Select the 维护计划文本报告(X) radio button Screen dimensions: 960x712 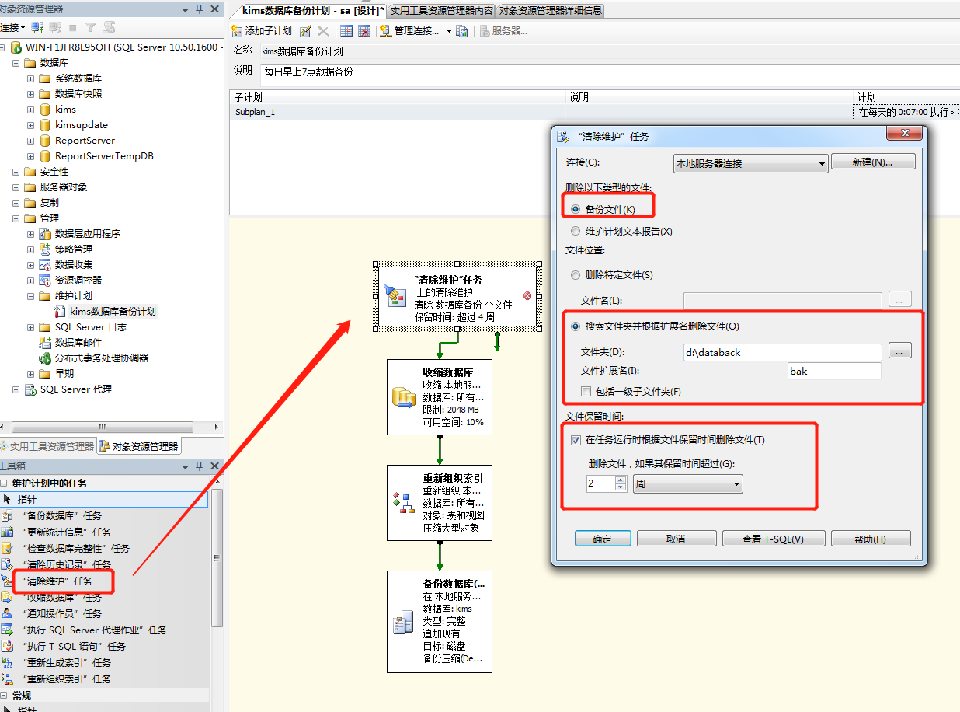pos(576,231)
